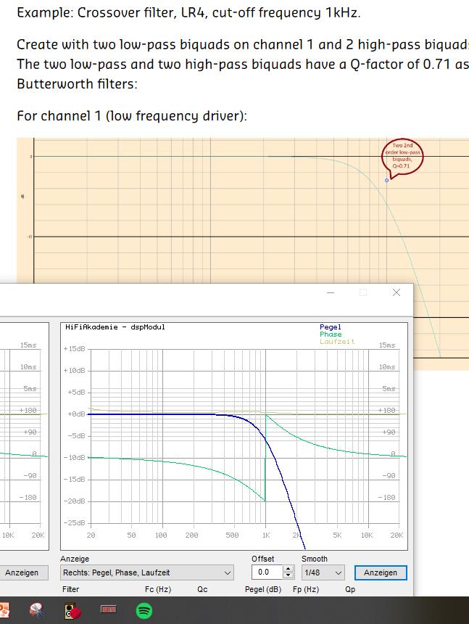This screenshot has height=624, width=469.
Task: Click the -25dB axis label
Action: (75, 523)
